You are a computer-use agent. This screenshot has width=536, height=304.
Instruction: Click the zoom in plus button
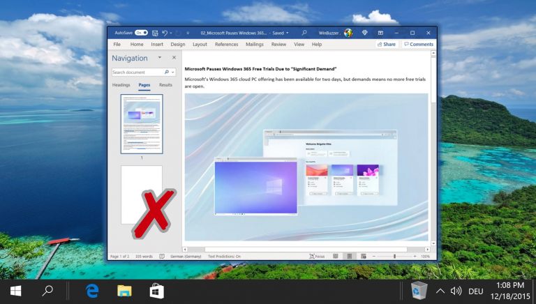tap(415, 257)
